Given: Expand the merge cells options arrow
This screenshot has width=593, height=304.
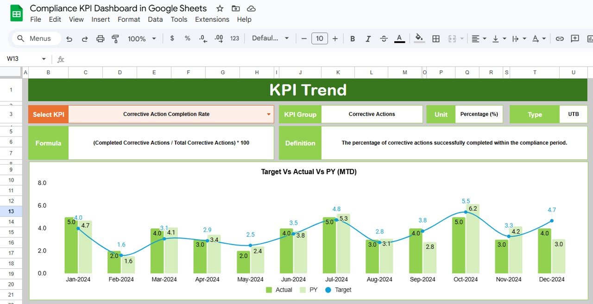Looking at the screenshot, I should click(462, 38).
